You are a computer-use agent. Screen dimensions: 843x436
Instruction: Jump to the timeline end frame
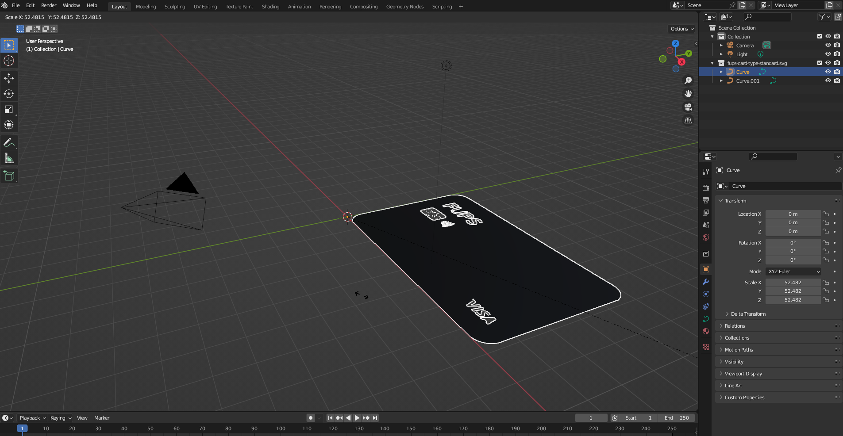[375, 418]
